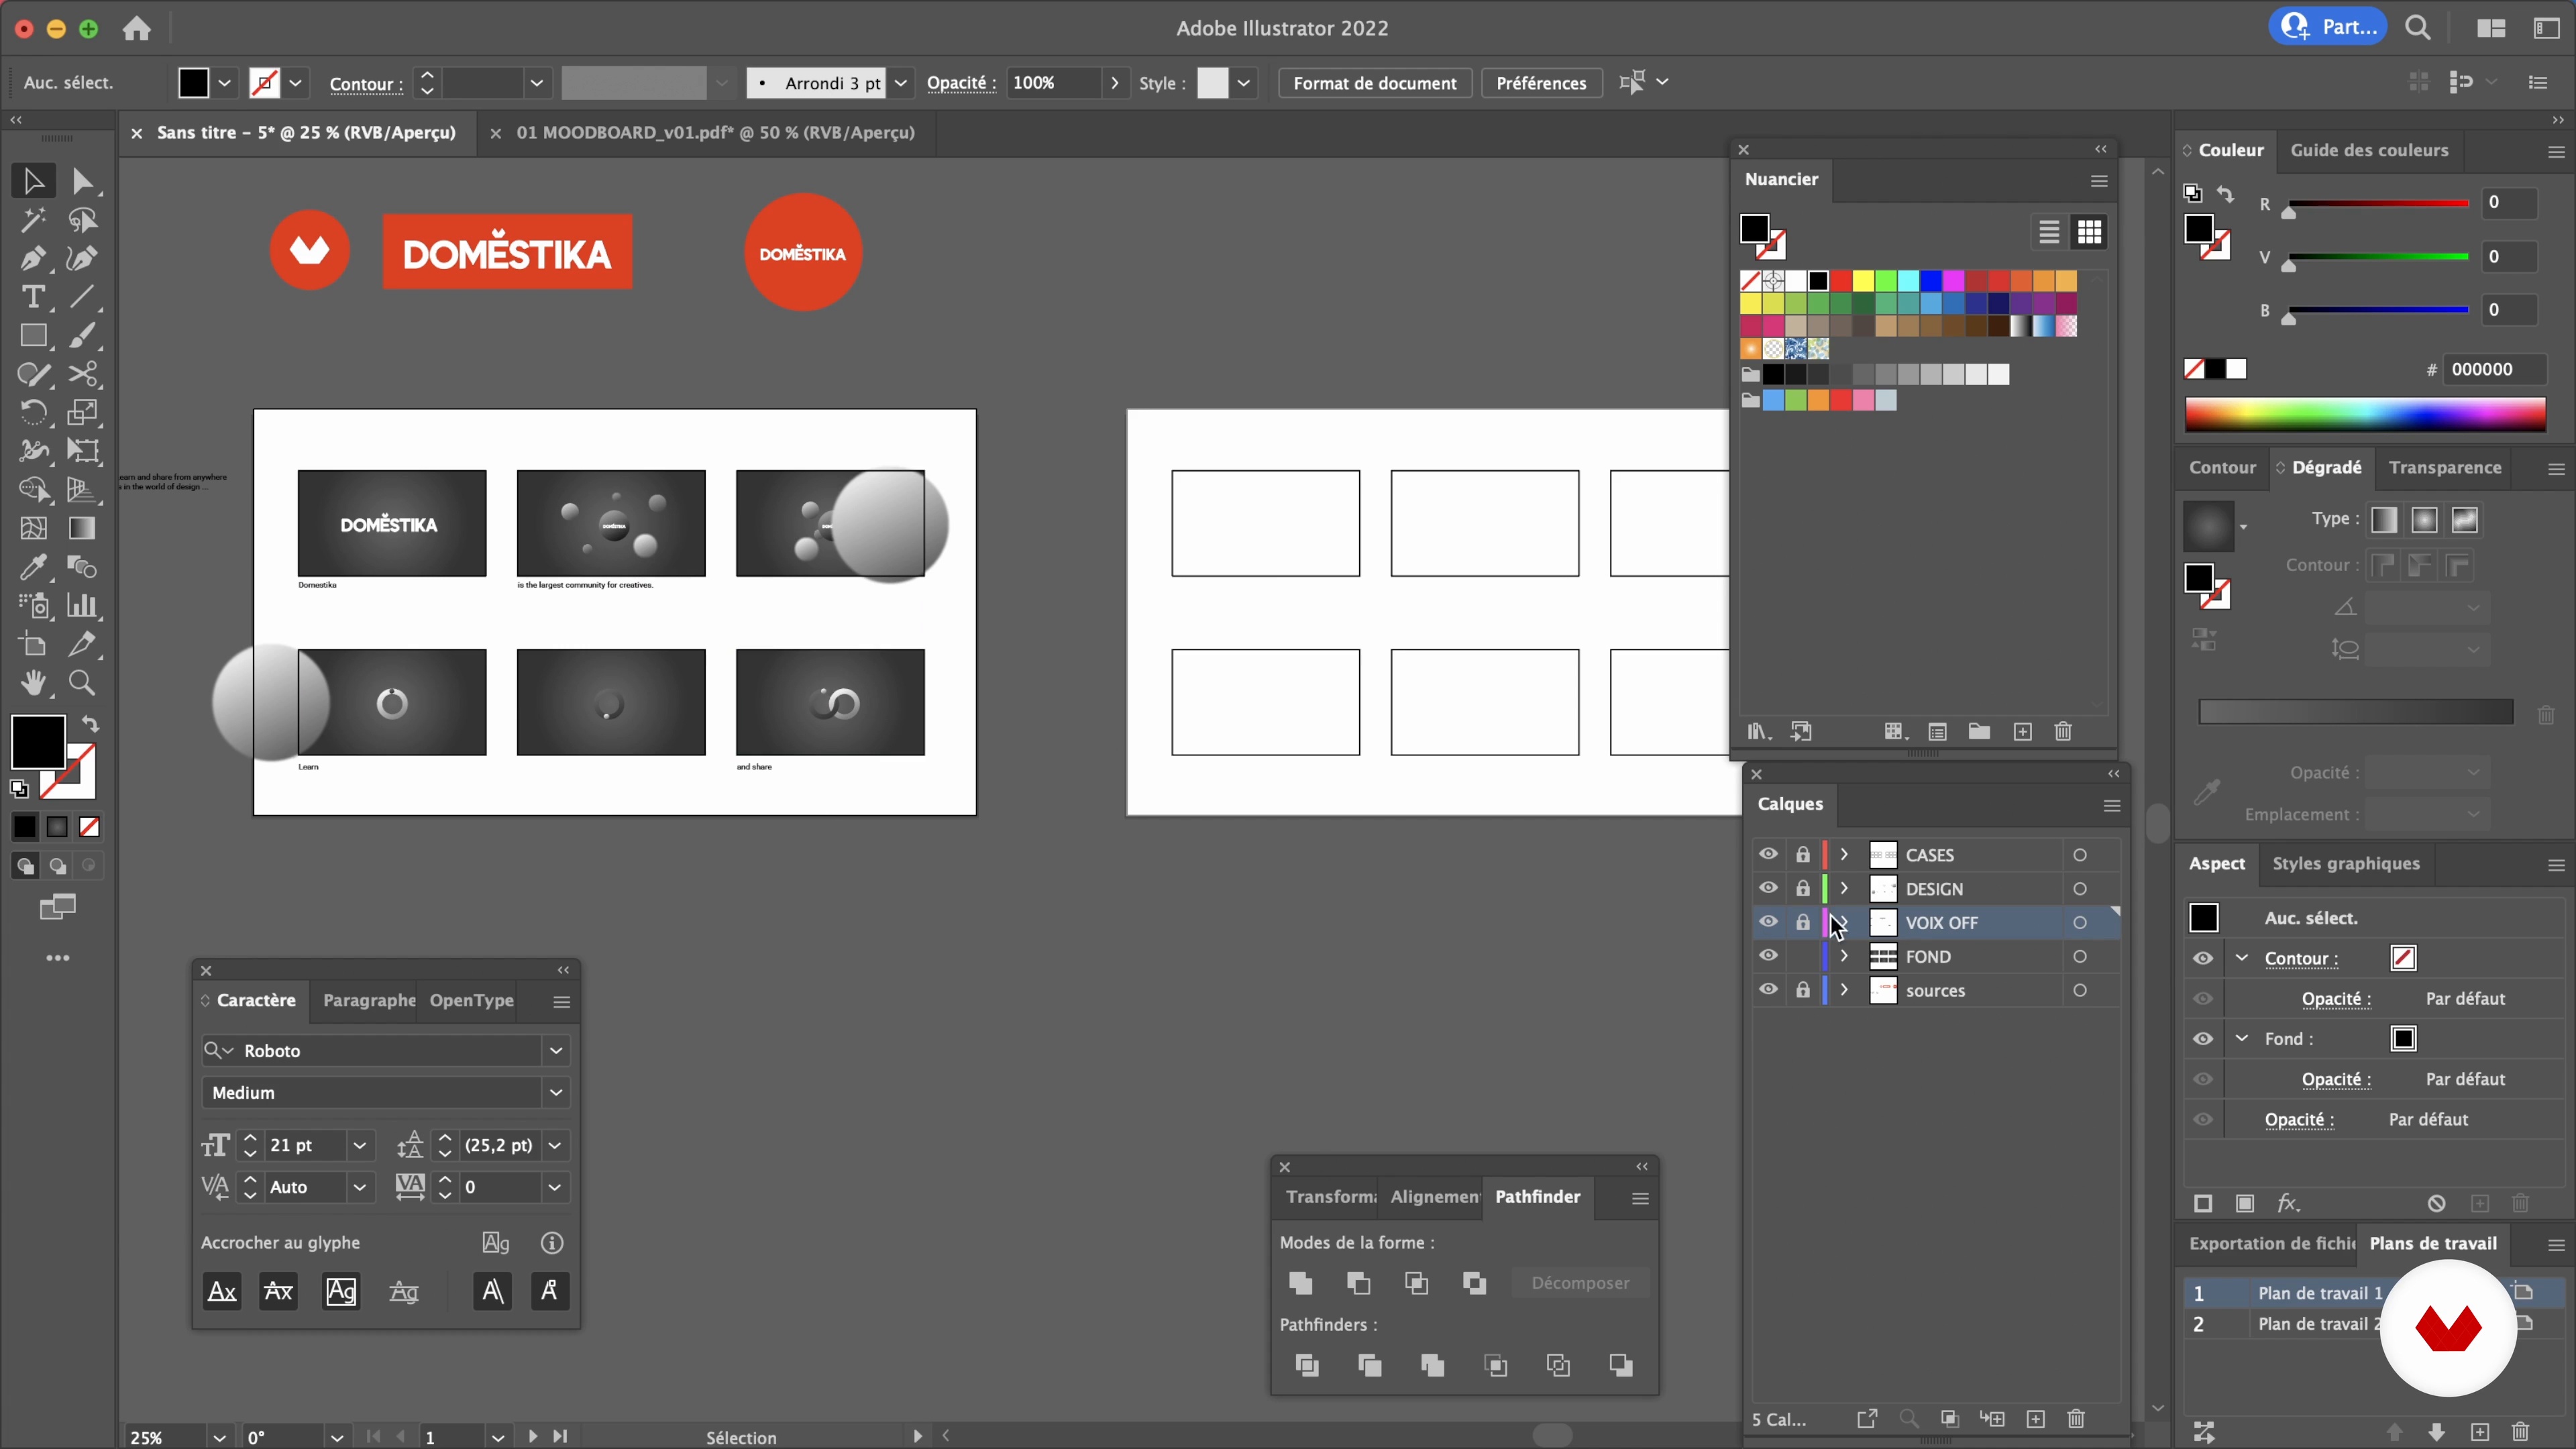The height and width of the screenshot is (1449, 2576).
Task: Swap fill and stroke in toolbar
Action: pyautogui.click(x=90, y=724)
